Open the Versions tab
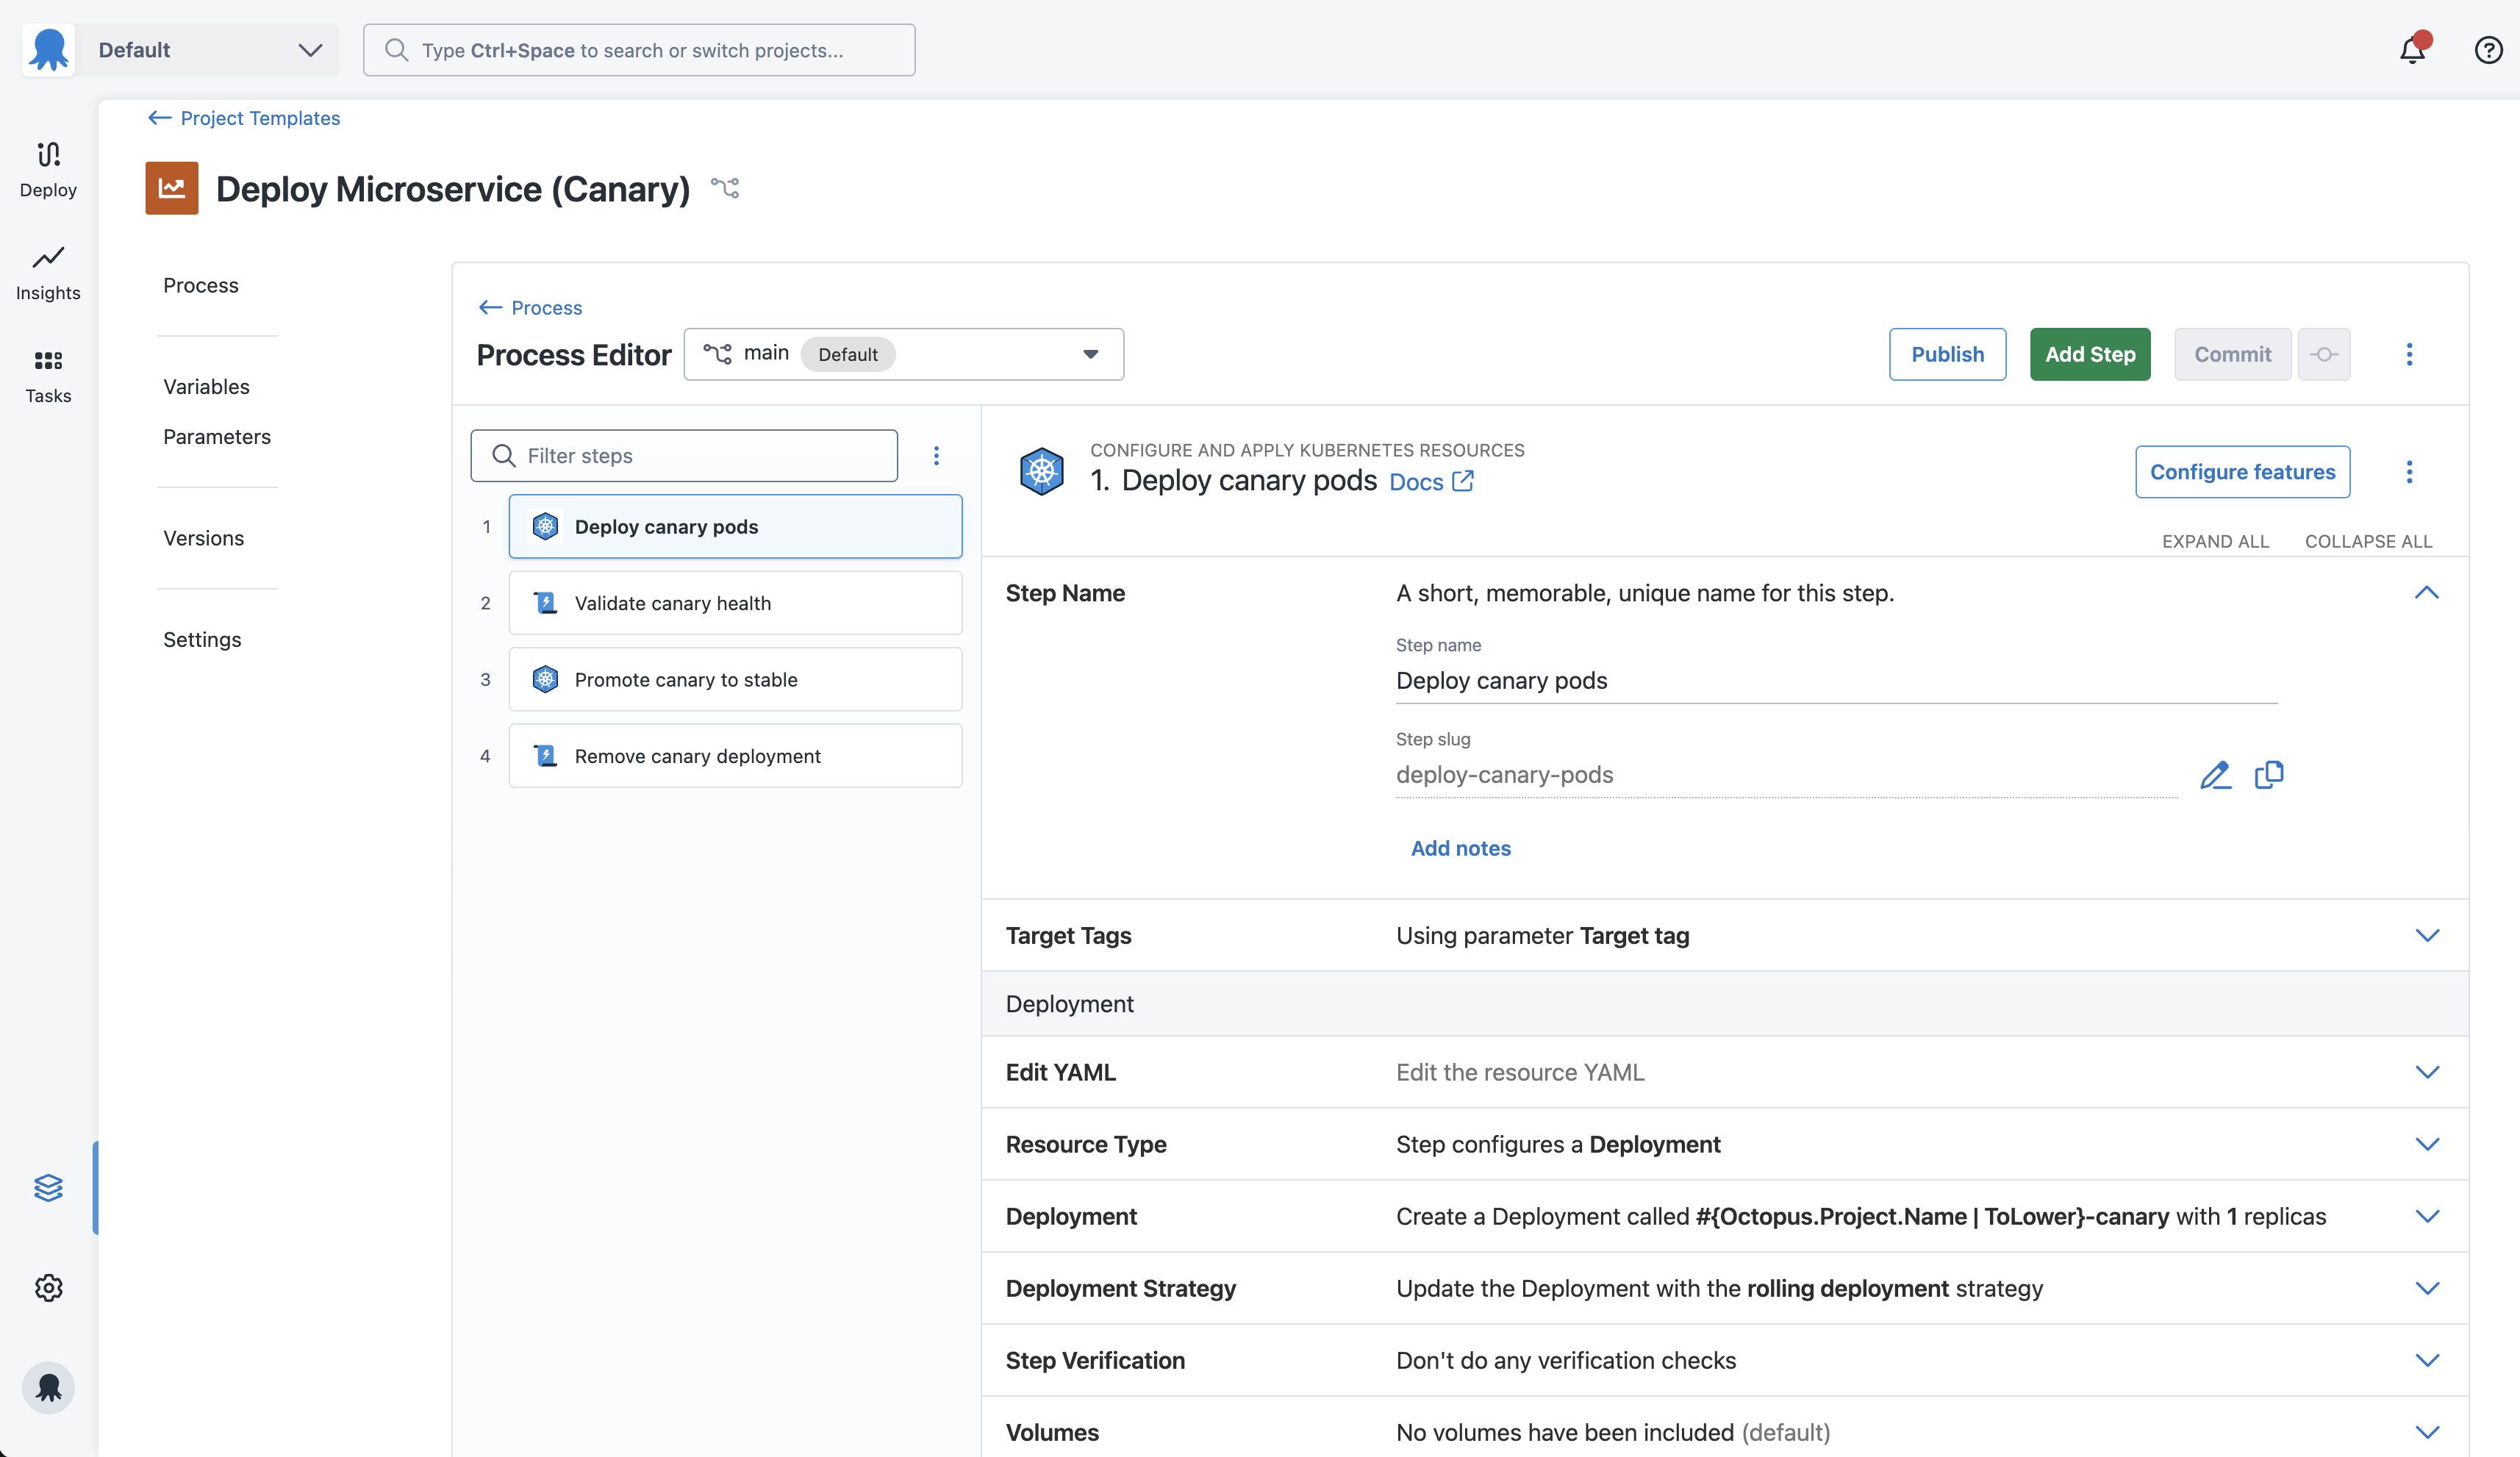This screenshot has width=2520, height=1457. point(203,538)
